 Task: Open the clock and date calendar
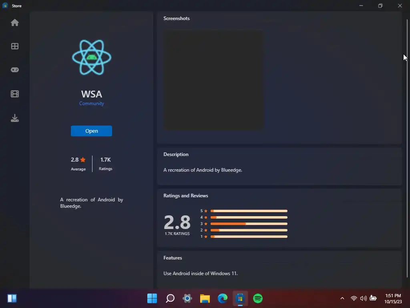(x=393, y=298)
